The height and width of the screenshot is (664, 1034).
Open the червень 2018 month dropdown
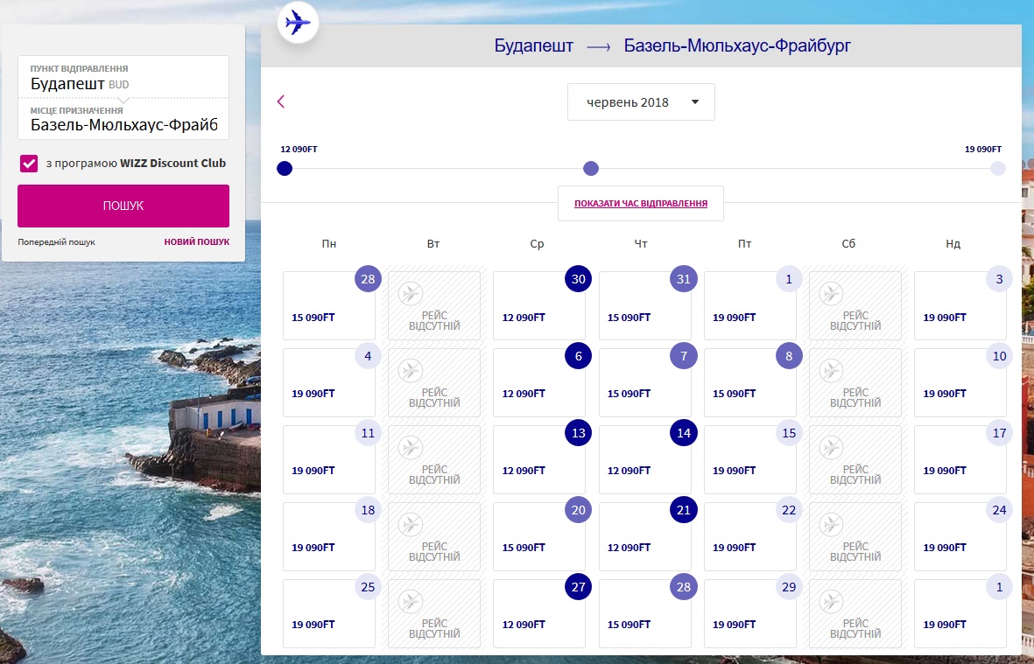pyautogui.click(x=641, y=102)
